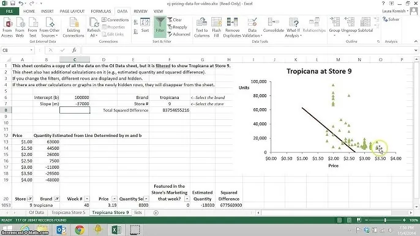Screen dimensions: 420x236
Task: Click Remove Duplicates
Action: click(232, 28)
